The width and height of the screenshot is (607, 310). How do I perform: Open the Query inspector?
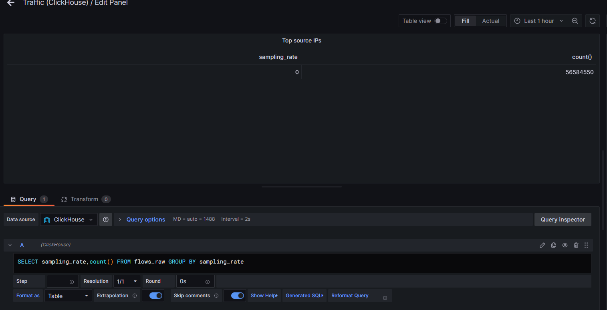[563, 219]
